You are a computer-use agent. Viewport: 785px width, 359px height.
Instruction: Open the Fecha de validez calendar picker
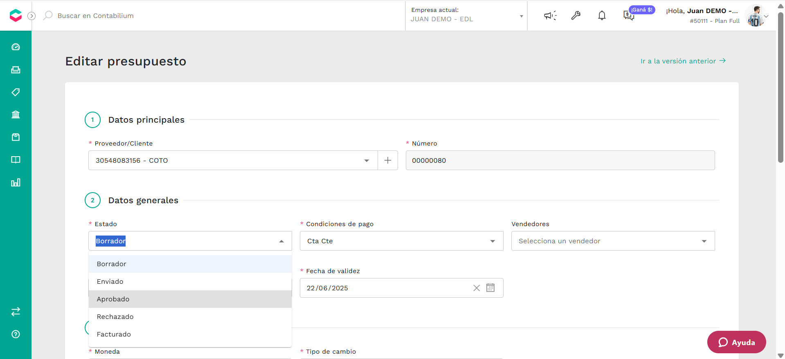coord(490,288)
